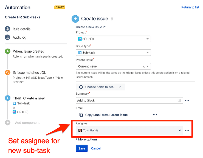
Task: Open Choose fields to set dropdown
Action: pyautogui.click(x=100, y=87)
